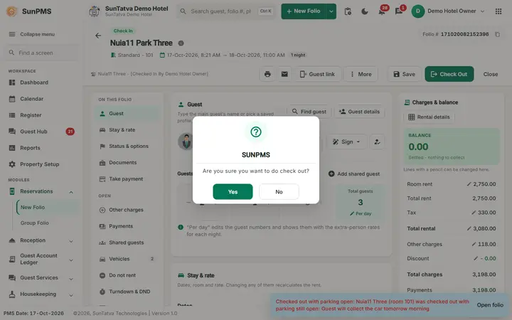The height and width of the screenshot is (320, 512).
Task: Open Rental details
Action: coord(429,117)
